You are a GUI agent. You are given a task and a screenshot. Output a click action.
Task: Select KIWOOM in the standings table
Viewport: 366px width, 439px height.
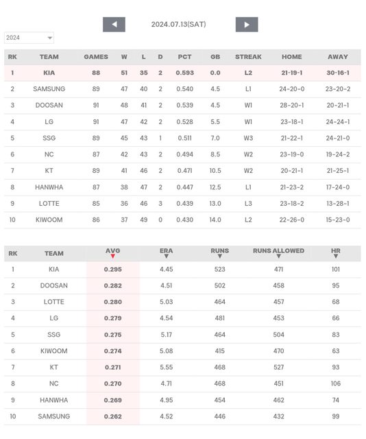click(49, 219)
